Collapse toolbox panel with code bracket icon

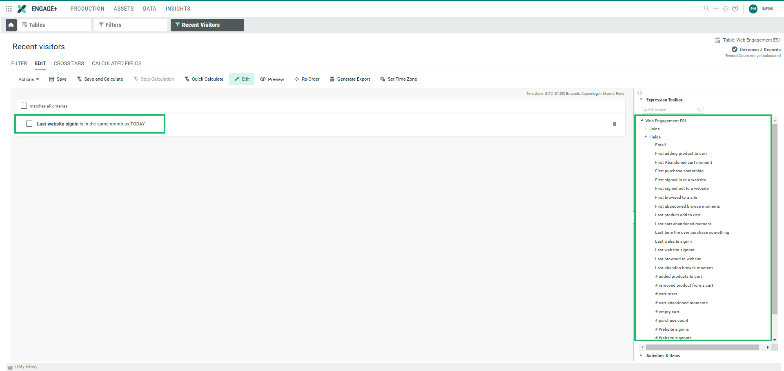tap(640, 93)
